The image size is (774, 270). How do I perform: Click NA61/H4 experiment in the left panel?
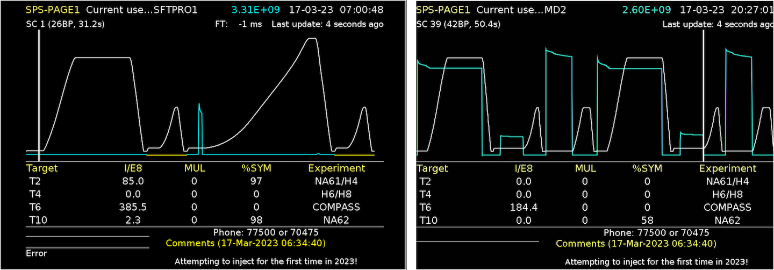coord(336,181)
